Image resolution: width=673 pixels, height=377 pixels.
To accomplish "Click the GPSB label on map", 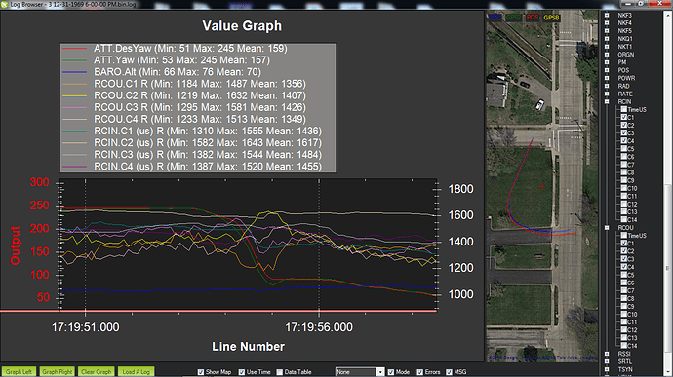I will (551, 18).
